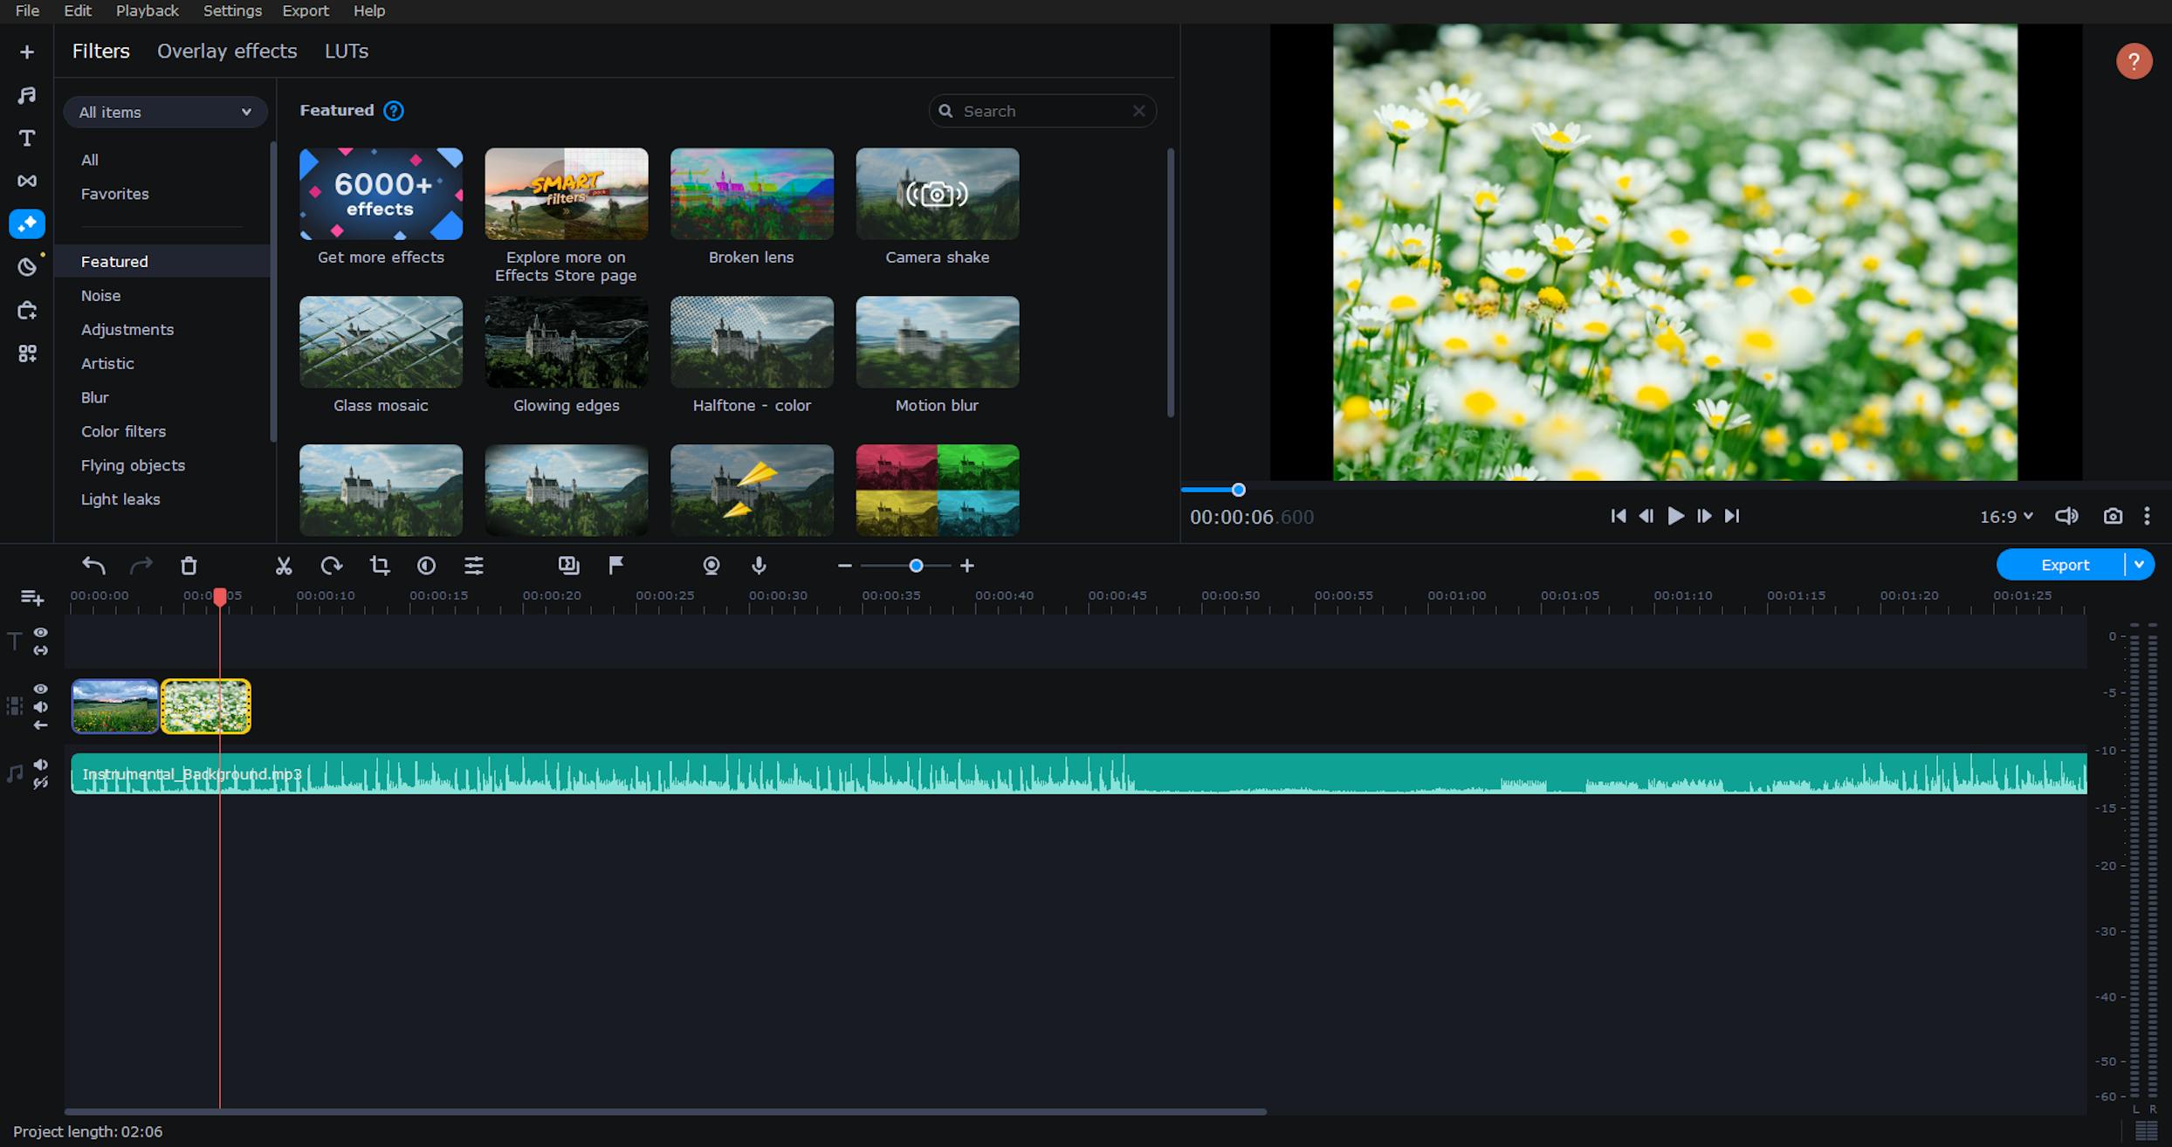Hide the video track with the eye icon
The height and width of the screenshot is (1147, 2172).
41,689
